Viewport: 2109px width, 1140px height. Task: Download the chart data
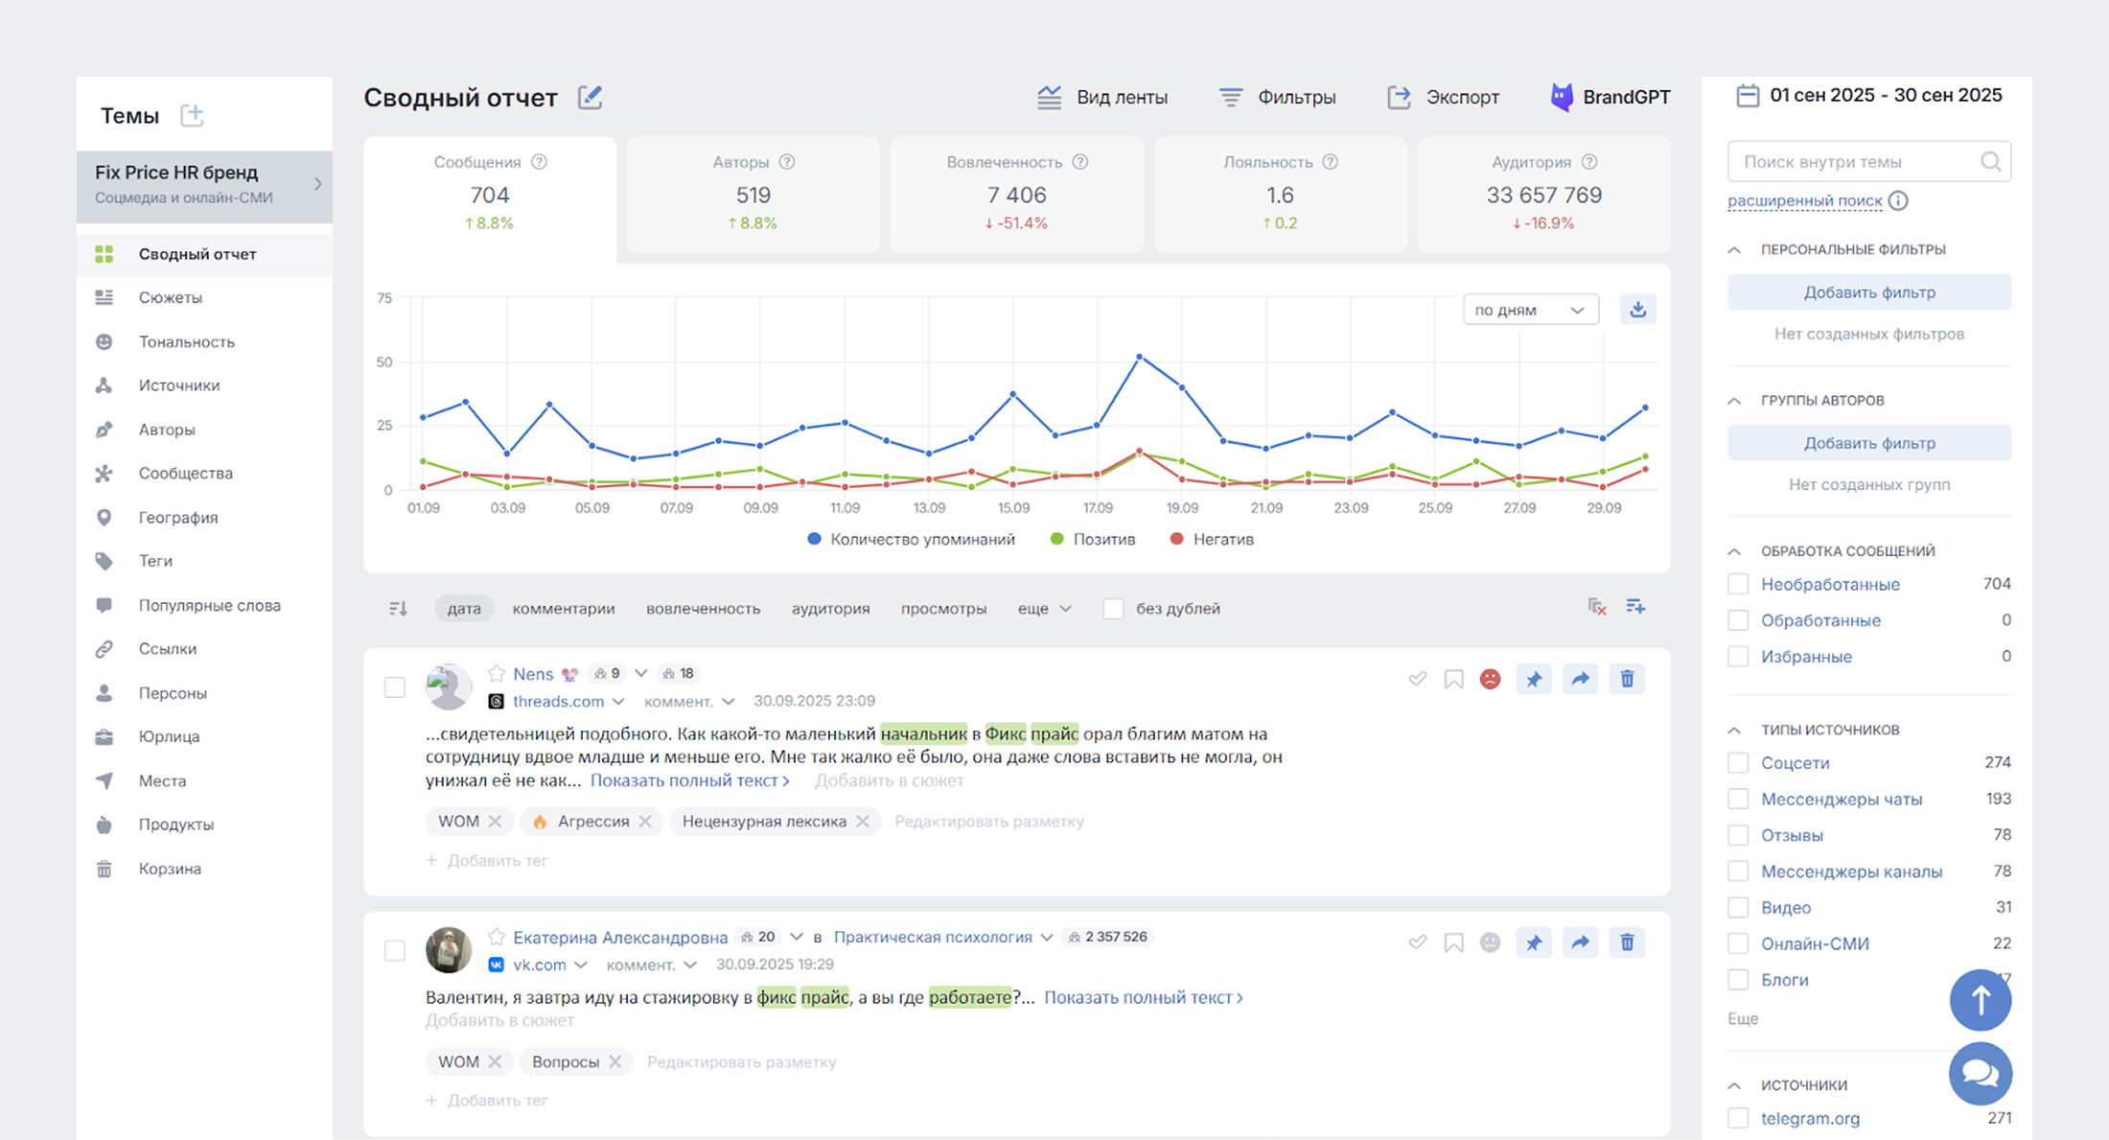(1637, 310)
